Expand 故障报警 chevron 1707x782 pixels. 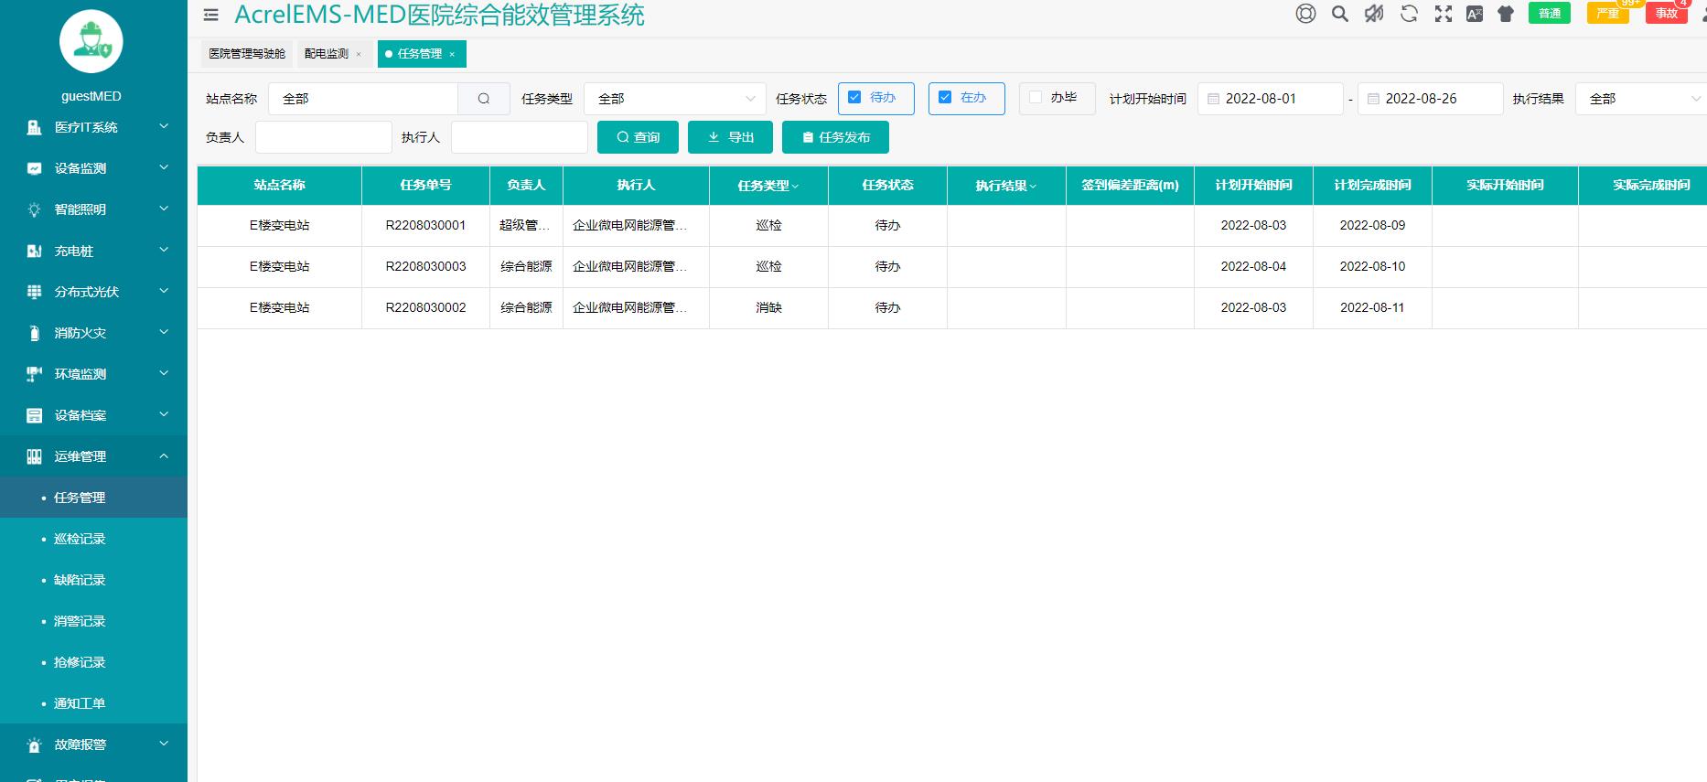[164, 744]
